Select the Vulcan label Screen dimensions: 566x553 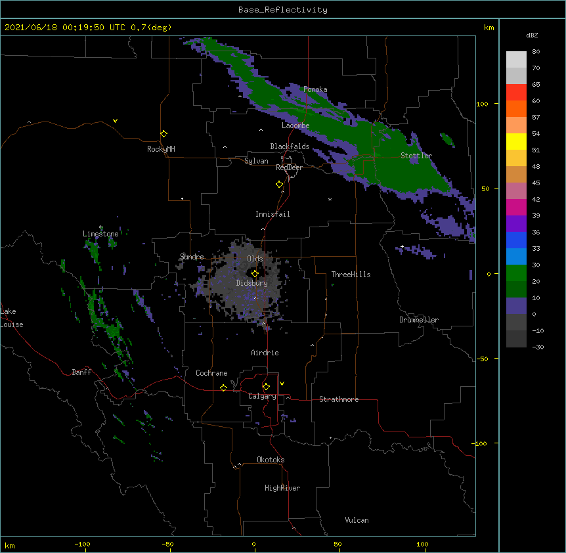pos(357,520)
